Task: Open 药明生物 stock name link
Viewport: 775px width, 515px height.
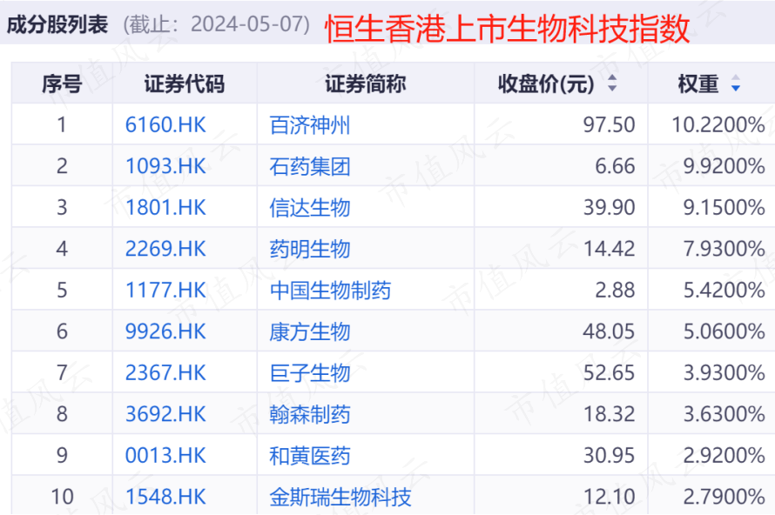Action: (x=310, y=249)
